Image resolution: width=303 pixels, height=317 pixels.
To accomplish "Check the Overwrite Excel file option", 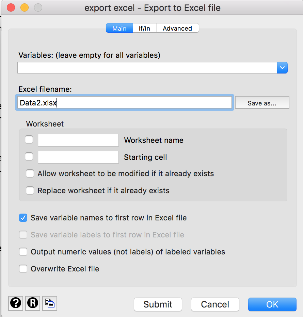I will (23, 269).
